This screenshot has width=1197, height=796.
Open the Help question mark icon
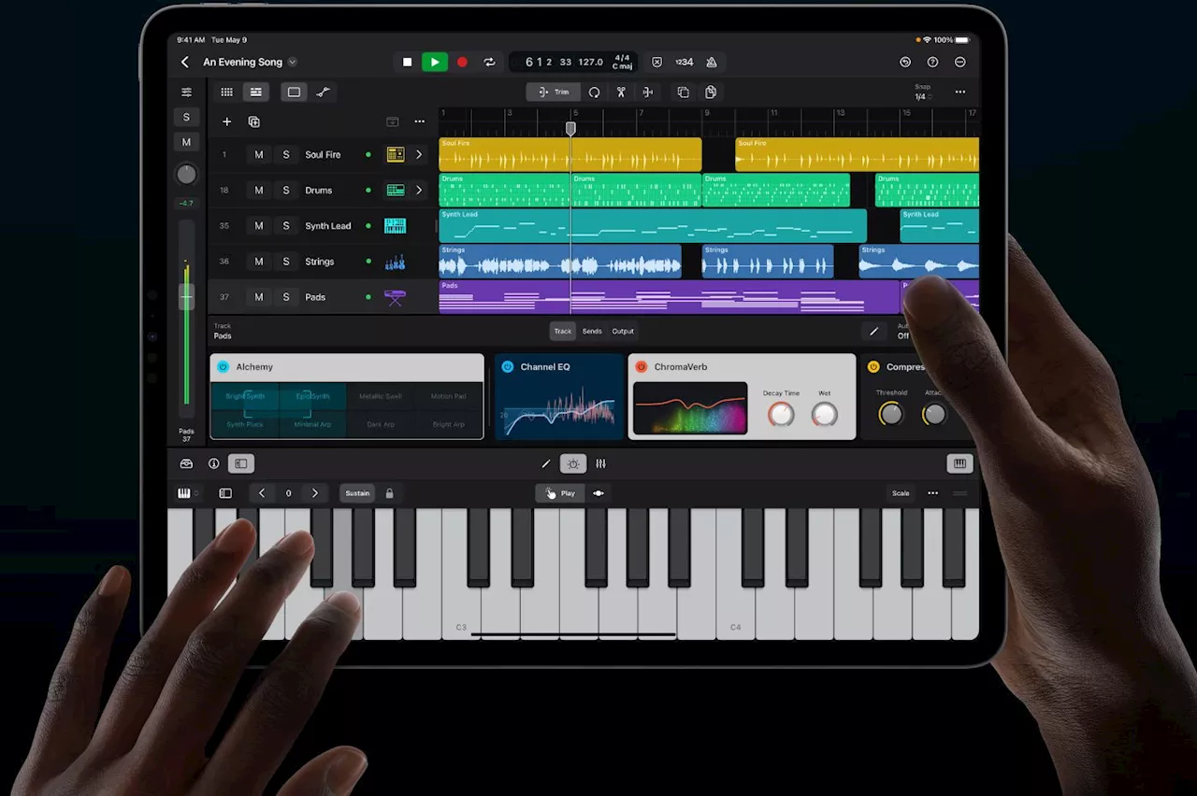932,63
